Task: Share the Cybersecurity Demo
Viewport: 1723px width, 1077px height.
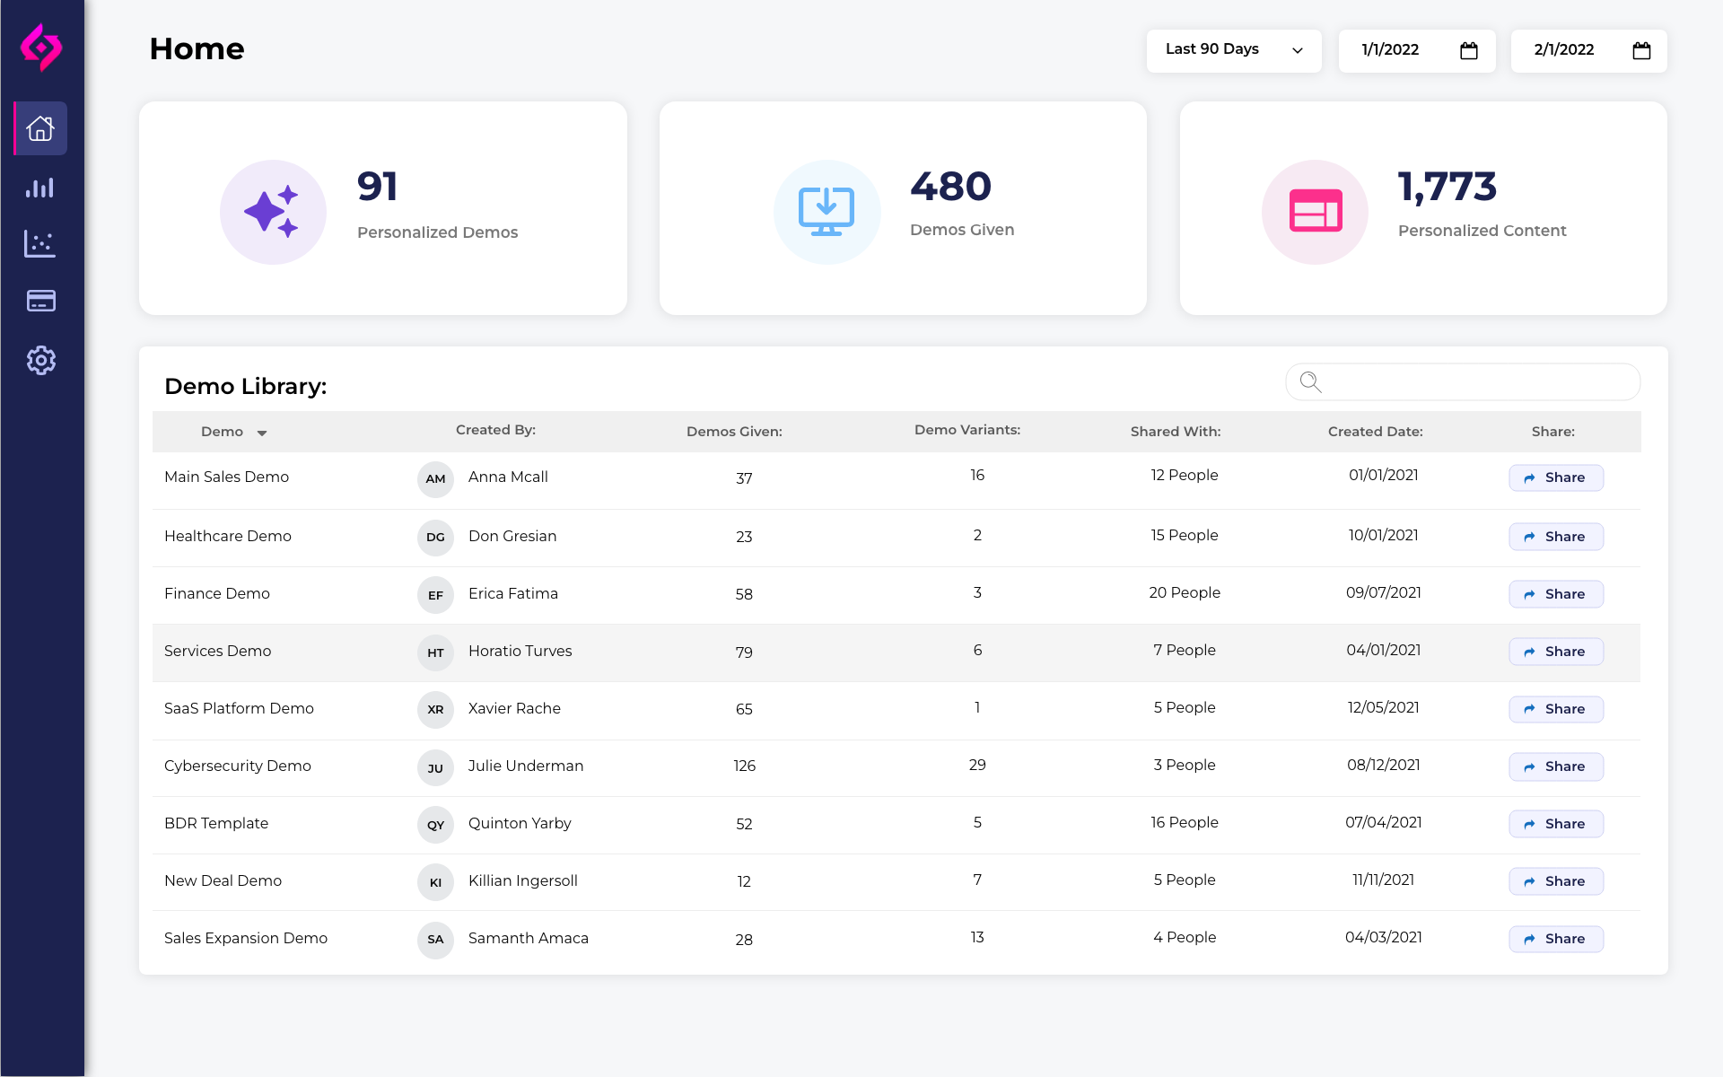Action: point(1555,766)
